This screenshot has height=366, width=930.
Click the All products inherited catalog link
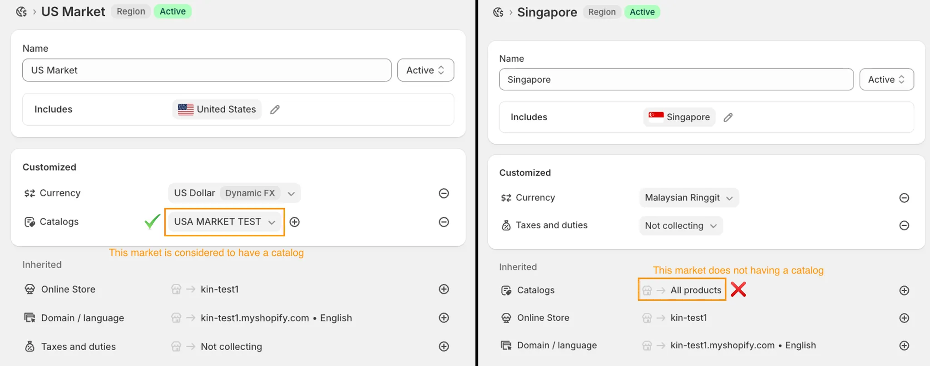click(x=696, y=290)
